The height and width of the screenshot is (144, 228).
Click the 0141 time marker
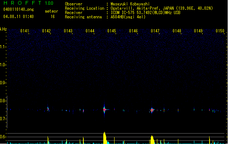pos(24,31)
